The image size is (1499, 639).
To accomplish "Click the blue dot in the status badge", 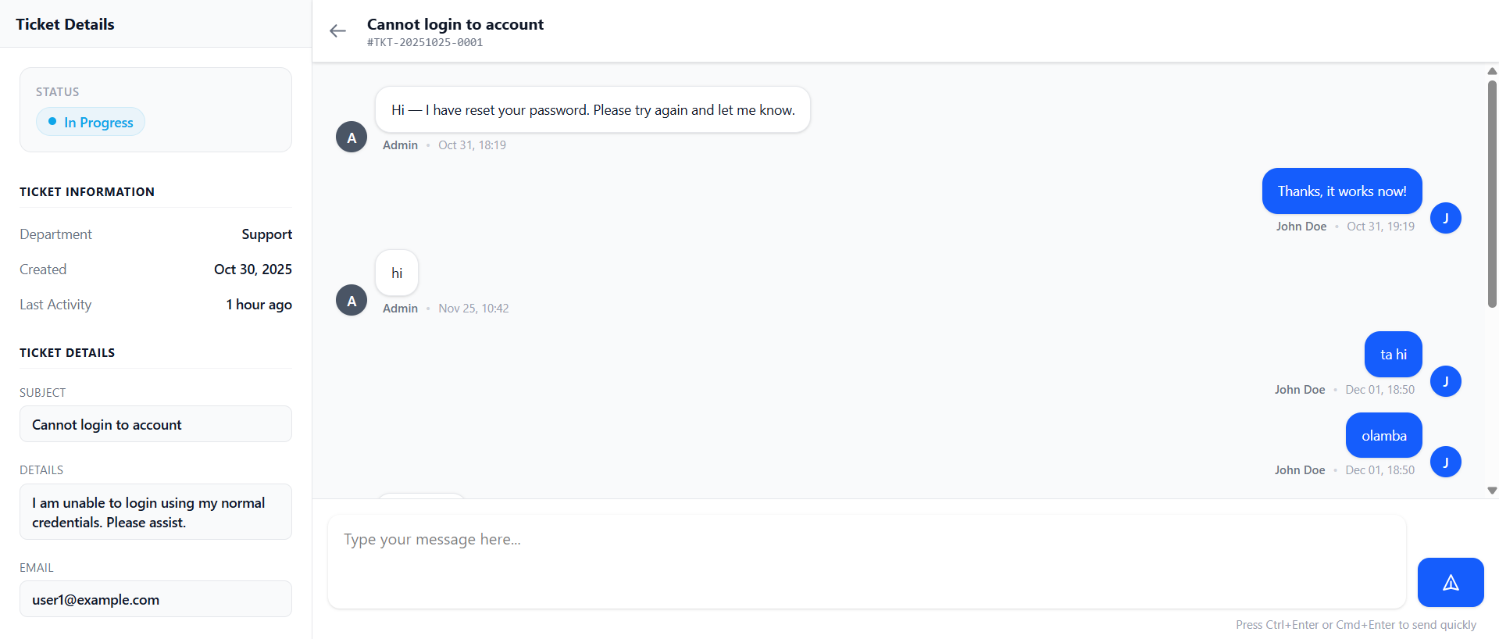I will click(x=52, y=122).
